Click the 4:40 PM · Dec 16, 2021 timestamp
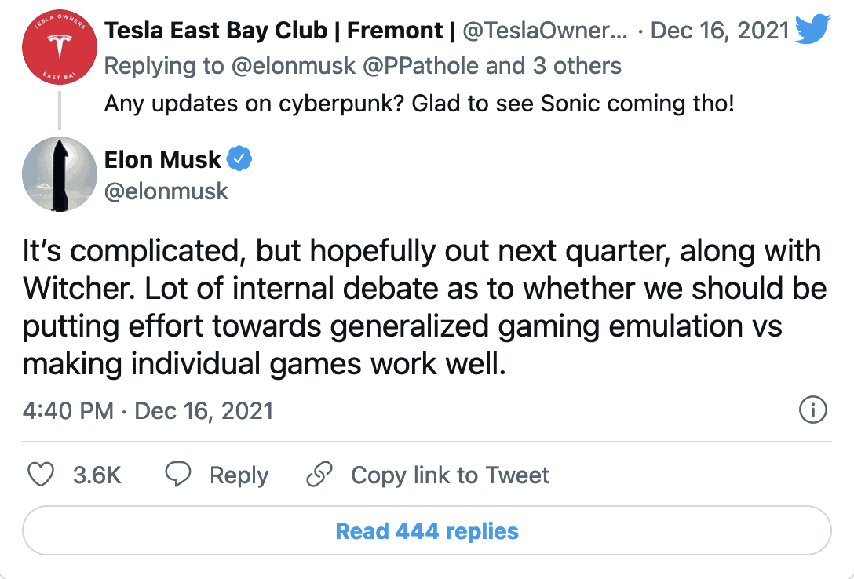Image resolution: width=854 pixels, height=579 pixels. pyautogui.click(x=148, y=410)
